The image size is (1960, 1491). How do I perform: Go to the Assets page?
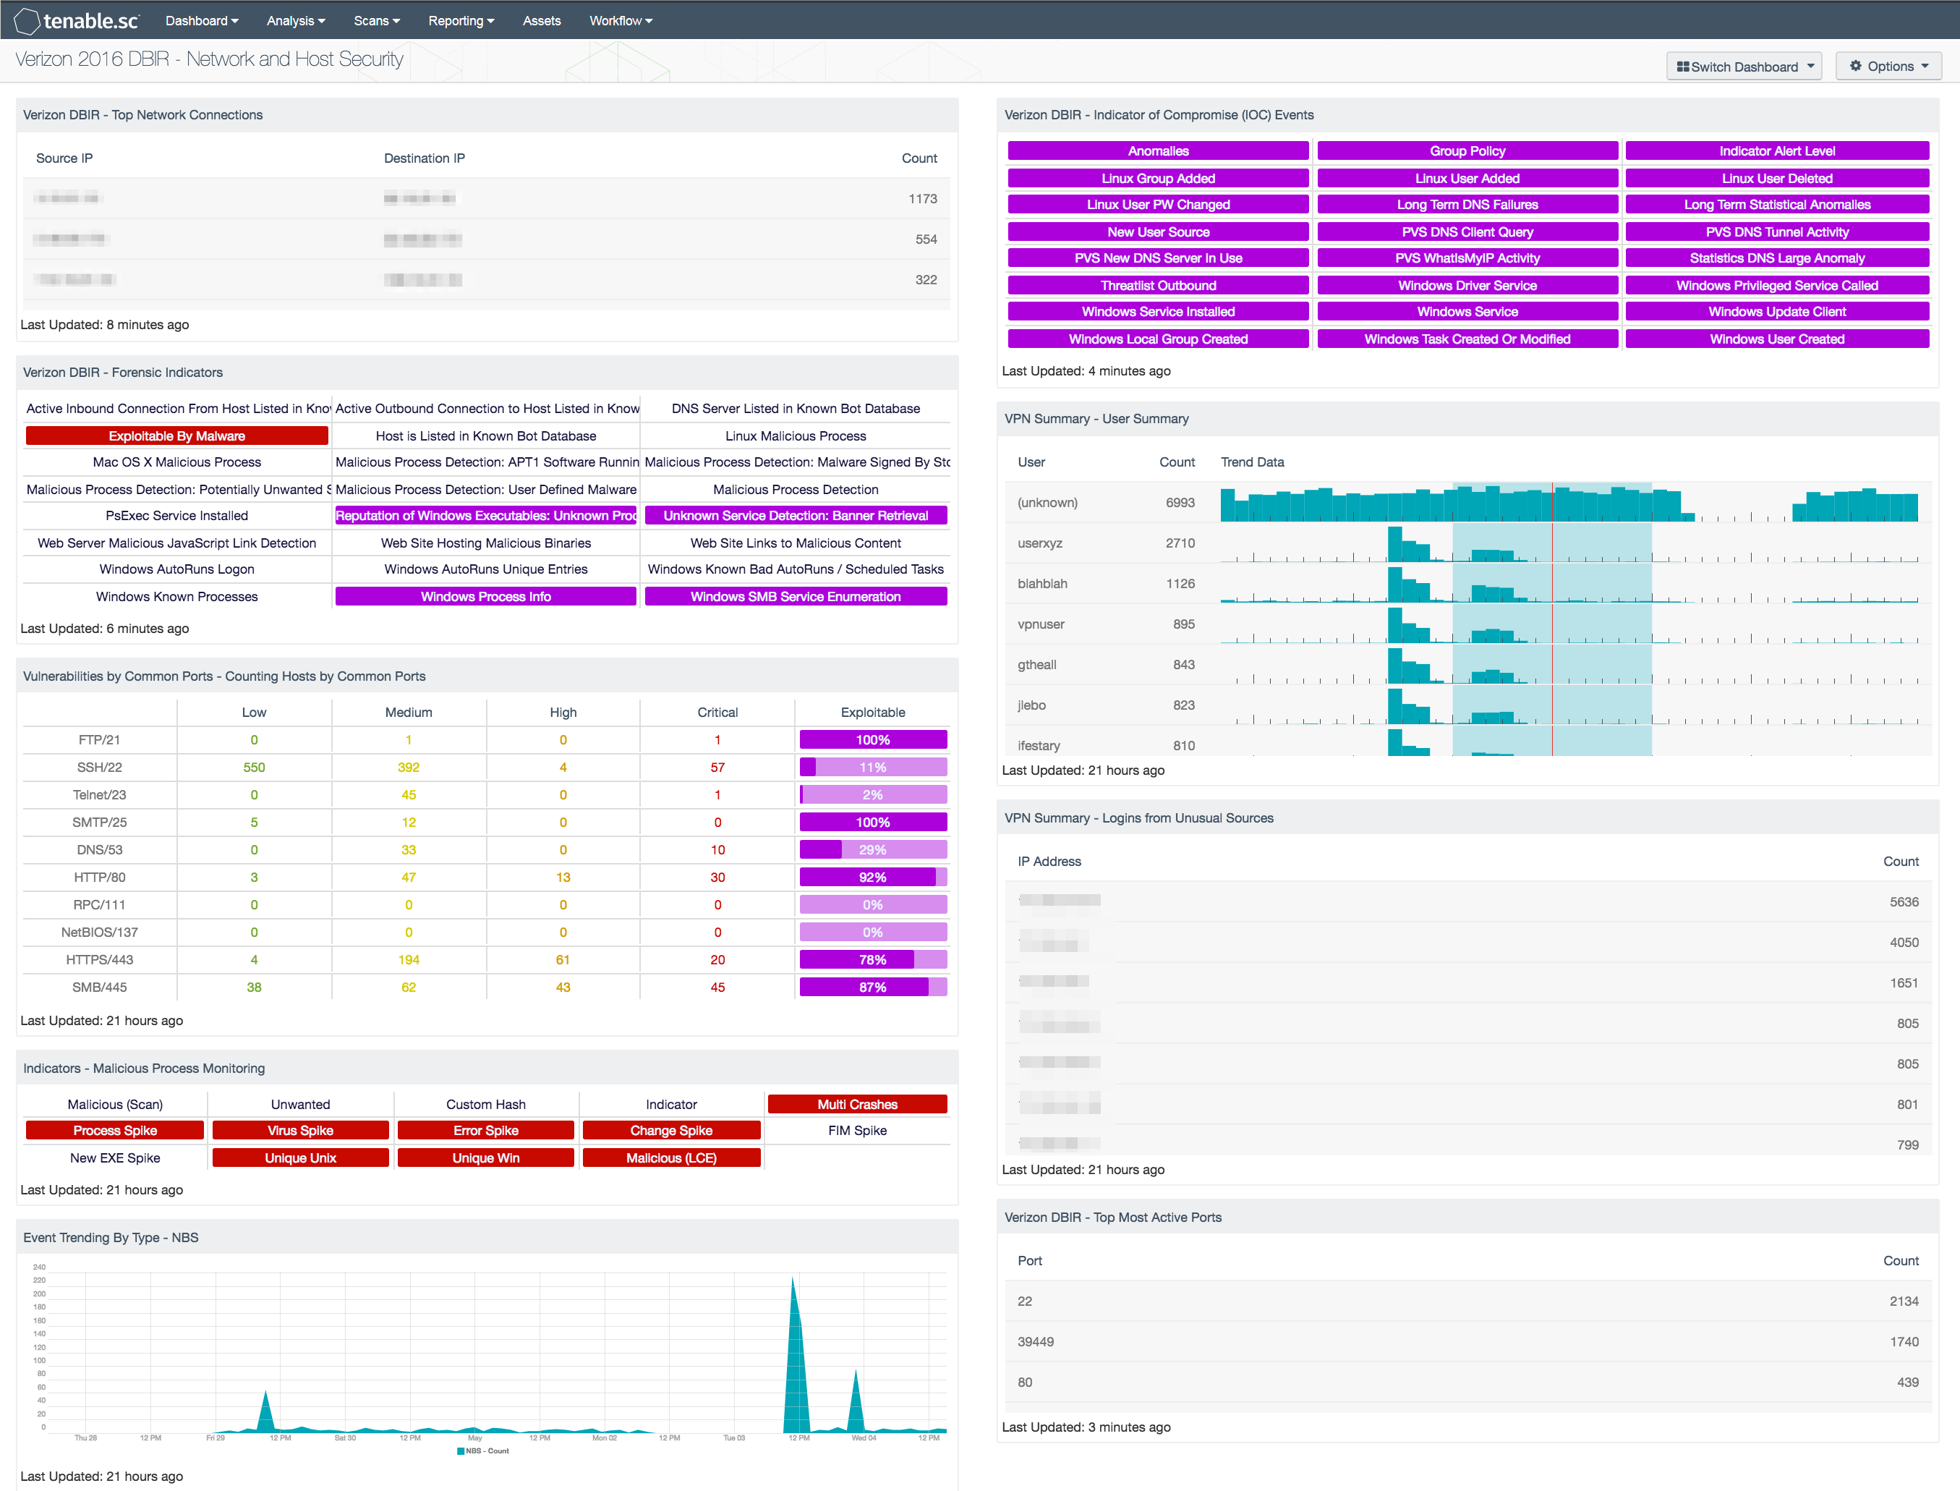pos(541,20)
